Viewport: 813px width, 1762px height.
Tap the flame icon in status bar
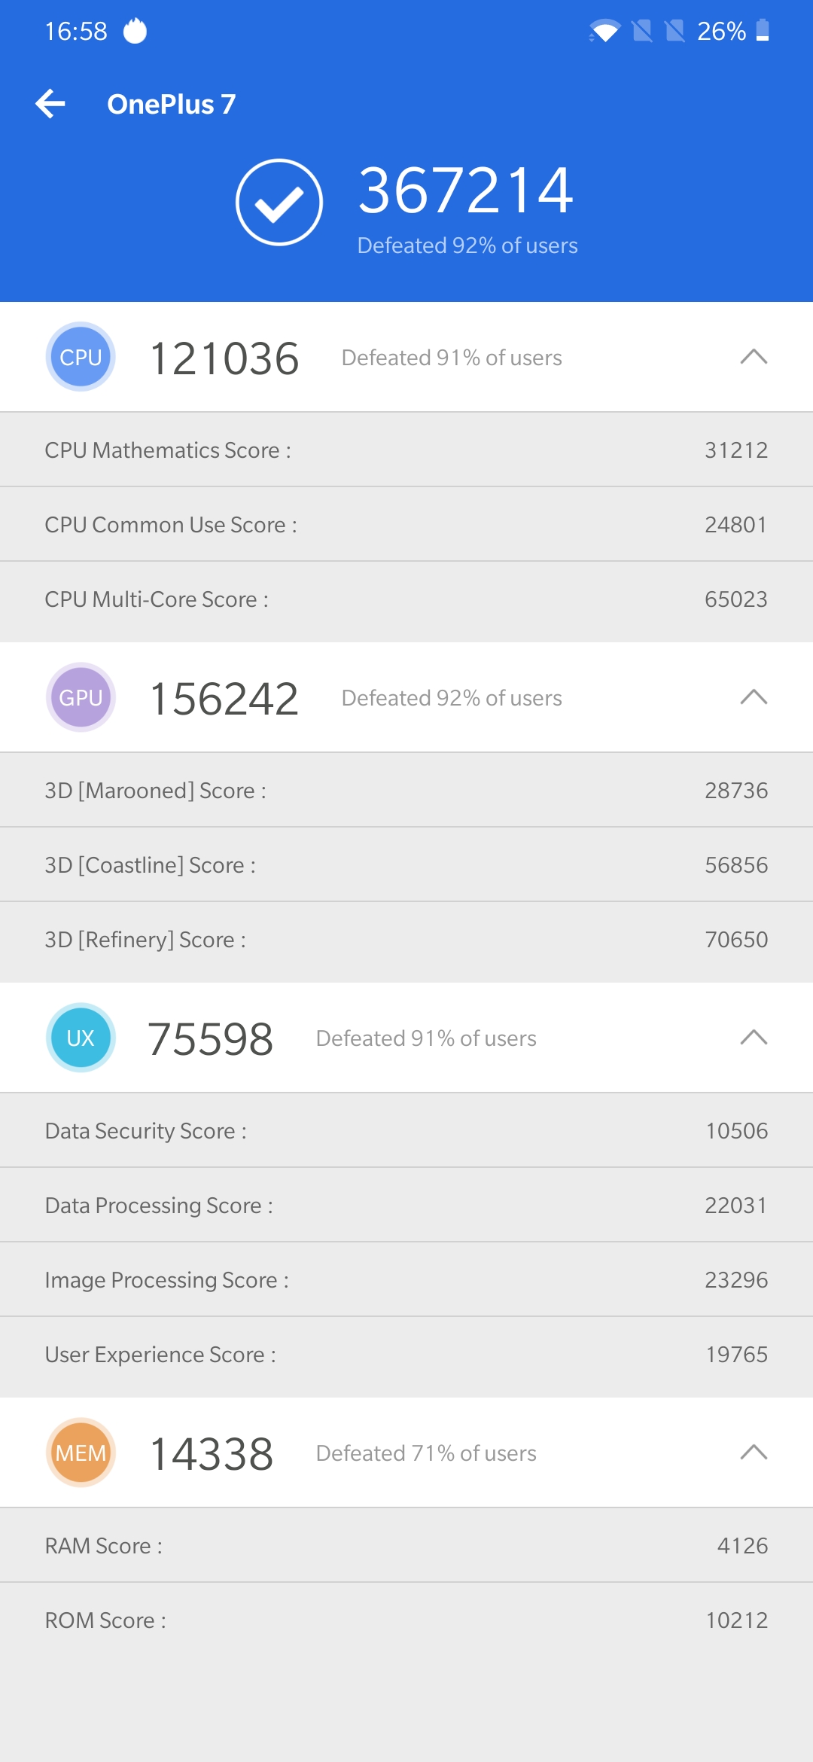click(135, 31)
